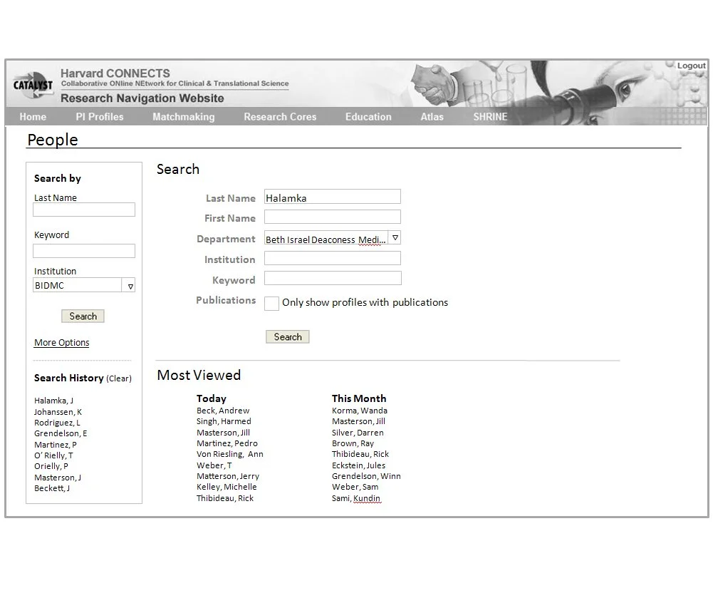Select Johanssen, K from search history
This screenshot has height=598, width=713.
[x=58, y=412]
